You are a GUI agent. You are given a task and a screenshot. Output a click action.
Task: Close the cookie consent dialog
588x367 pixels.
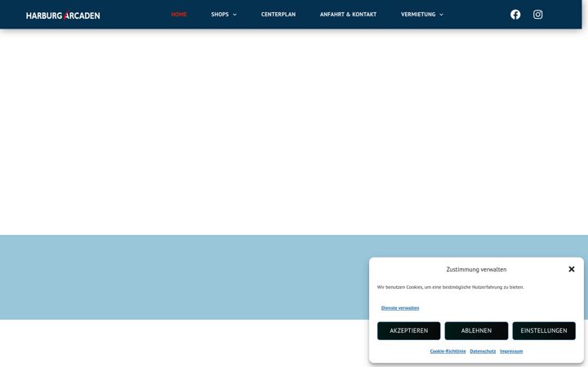[x=572, y=269]
